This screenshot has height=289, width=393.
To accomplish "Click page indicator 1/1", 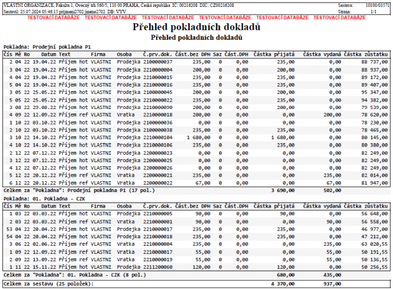I will pos(373,12).
